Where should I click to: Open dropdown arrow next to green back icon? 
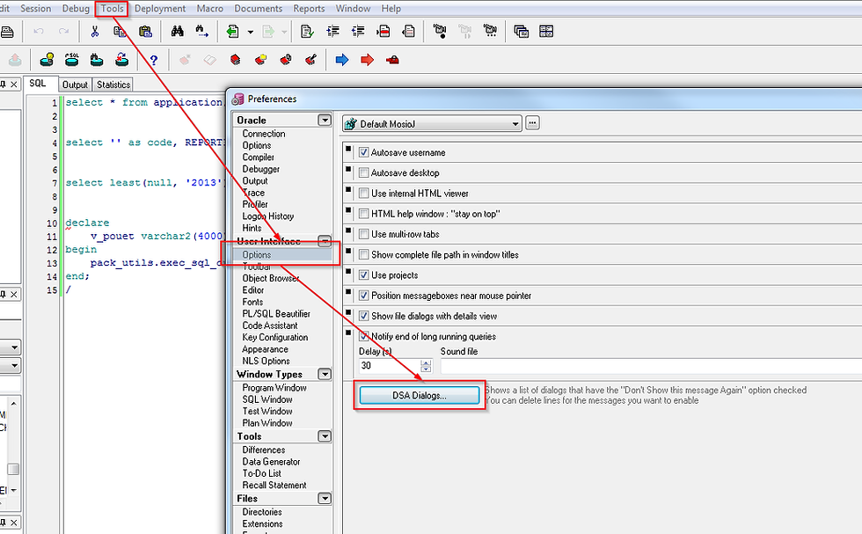pos(251,32)
